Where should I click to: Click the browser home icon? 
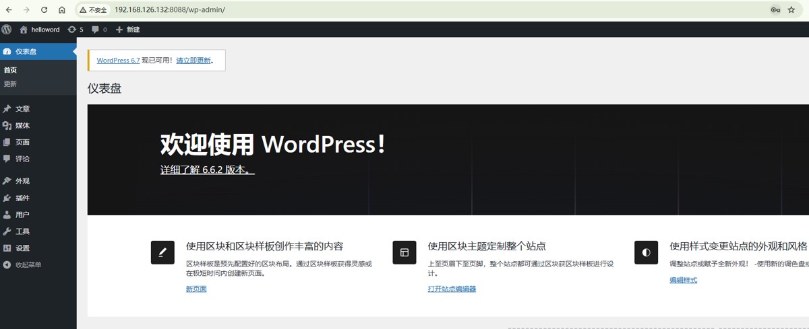[x=62, y=10]
